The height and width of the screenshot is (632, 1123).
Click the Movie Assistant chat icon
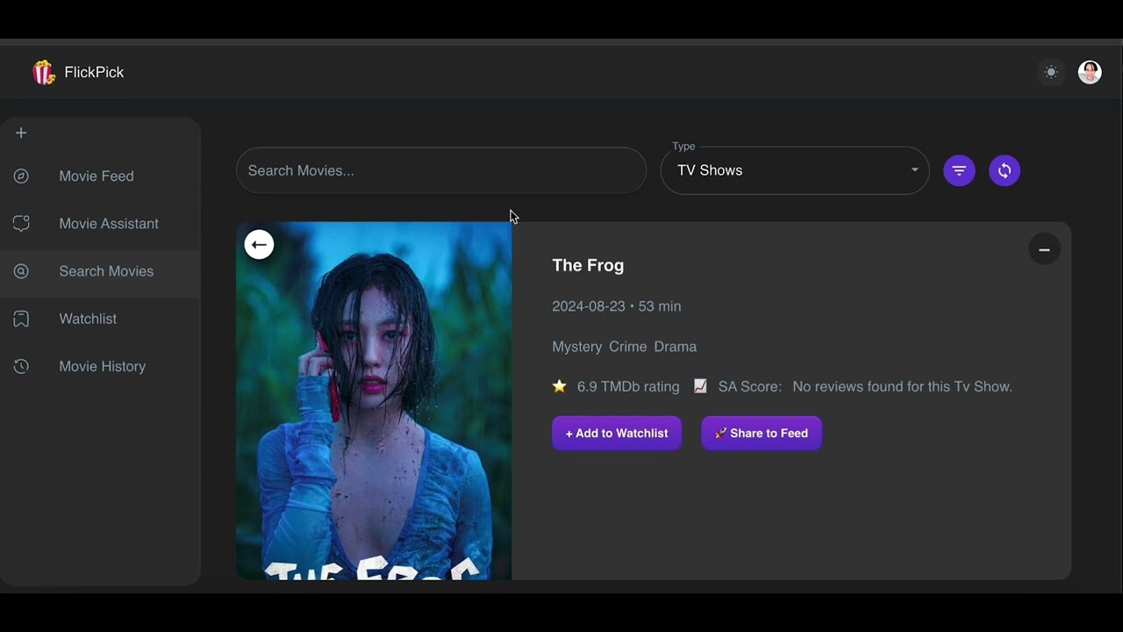21,224
